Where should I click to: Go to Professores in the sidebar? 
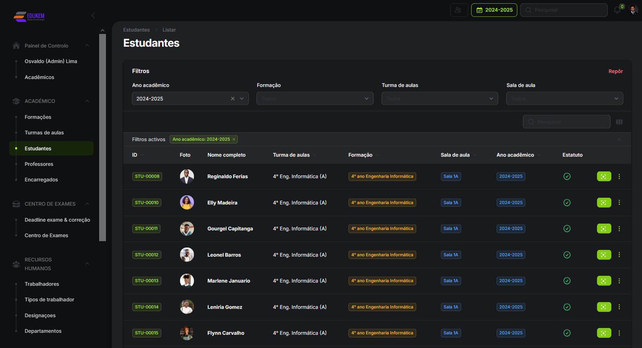39,164
